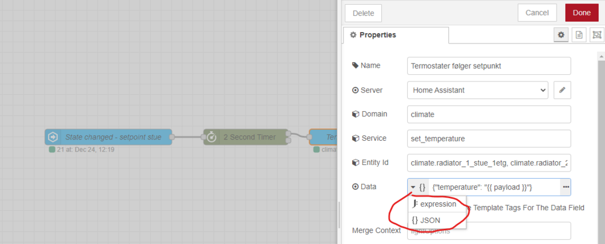This screenshot has width=605, height=244.
Task: Switch to the Properties tab
Action: [x=373, y=35]
